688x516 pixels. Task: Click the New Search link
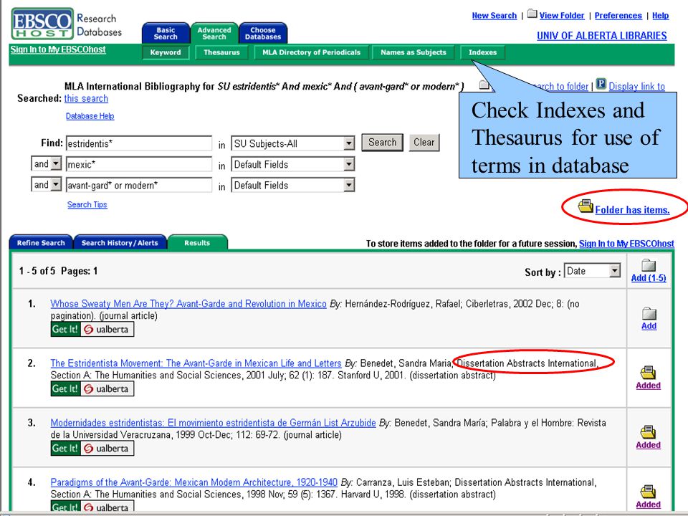click(494, 15)
